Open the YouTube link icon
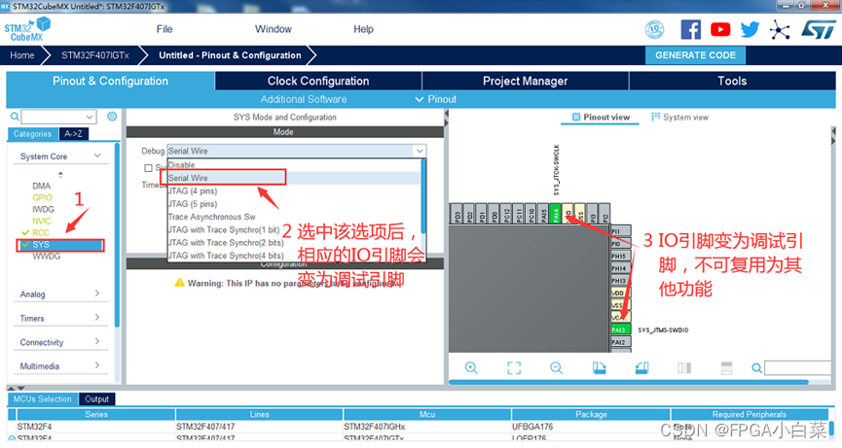This screenshot has height=448, width=842. (720, 29)
